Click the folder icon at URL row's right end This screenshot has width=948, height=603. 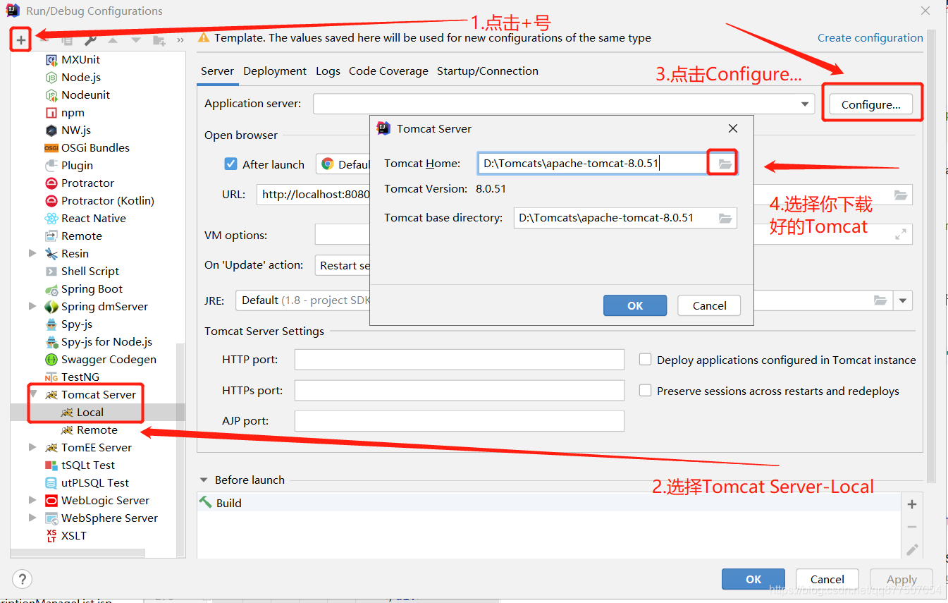click(x=900, y=195)
